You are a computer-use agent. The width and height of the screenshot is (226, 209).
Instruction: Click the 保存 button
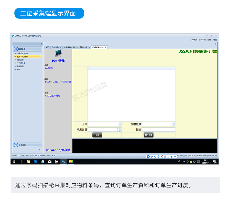click(97, 135)
